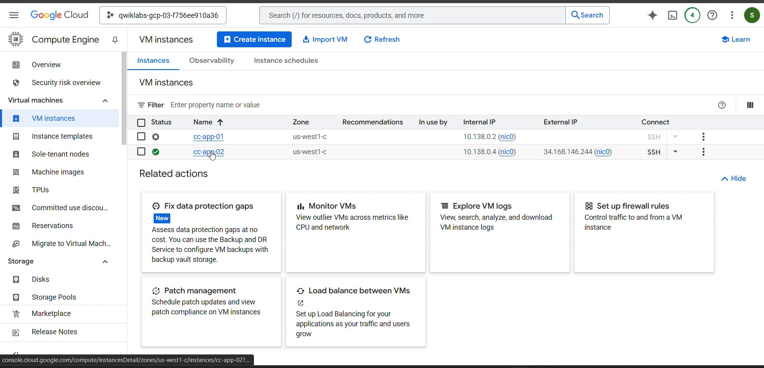Click the running status icon of cc-app-02

tap(156, 152)
